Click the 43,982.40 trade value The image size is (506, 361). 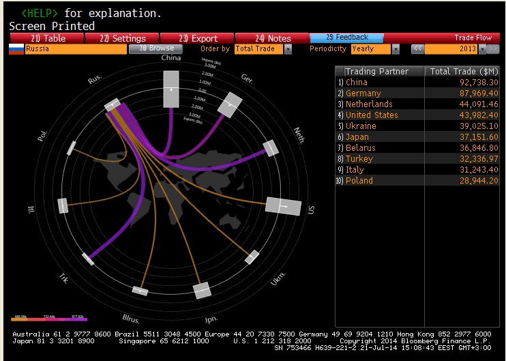479,115
